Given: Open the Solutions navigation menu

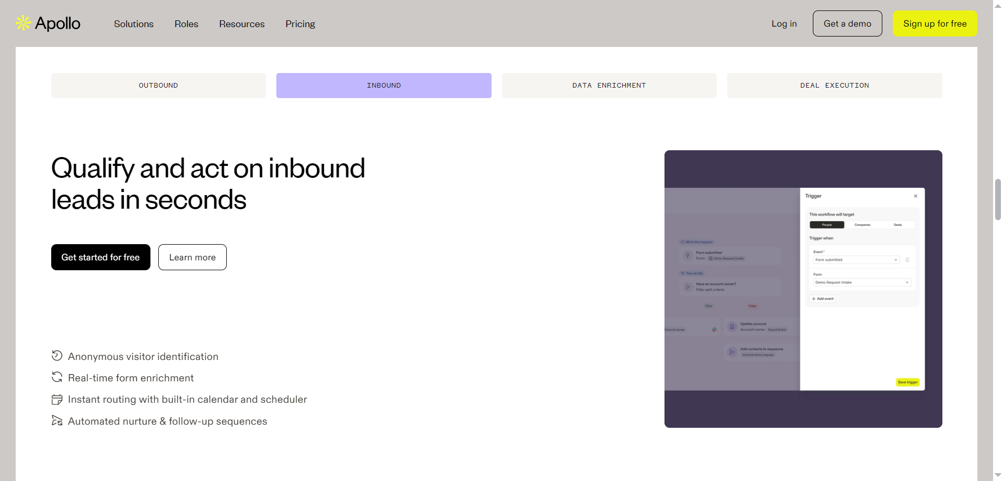Looking at the screenshot, I should coord(133,23).
